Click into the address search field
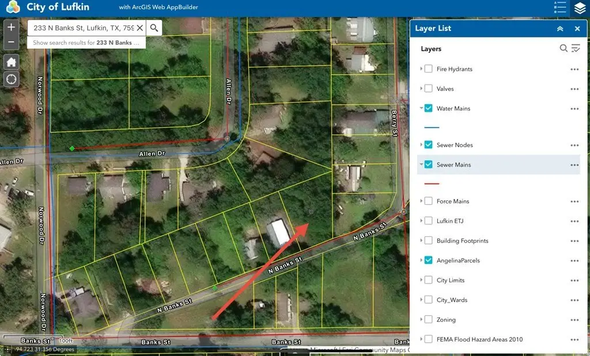 pyautogui.click(x=82, y=28)
